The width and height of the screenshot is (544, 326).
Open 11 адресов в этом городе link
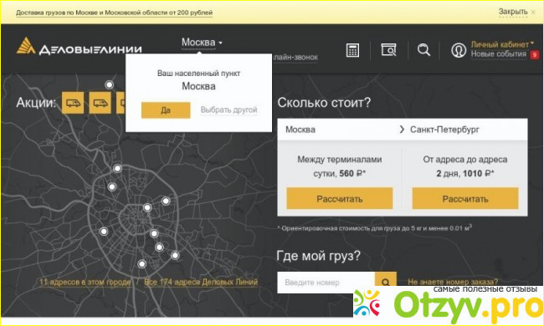coord(85,282)
